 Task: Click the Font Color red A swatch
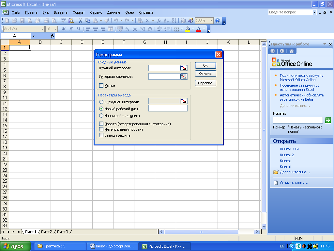click(199, 29)
